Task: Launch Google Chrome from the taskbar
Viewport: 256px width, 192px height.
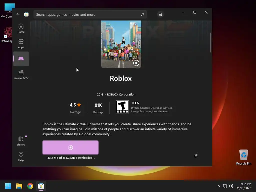Action: point(30,186)
